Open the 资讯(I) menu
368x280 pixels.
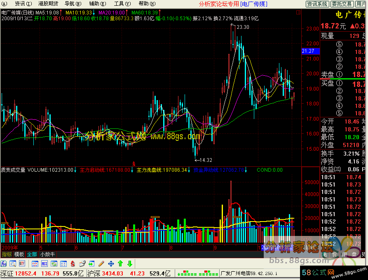[23, 4]
